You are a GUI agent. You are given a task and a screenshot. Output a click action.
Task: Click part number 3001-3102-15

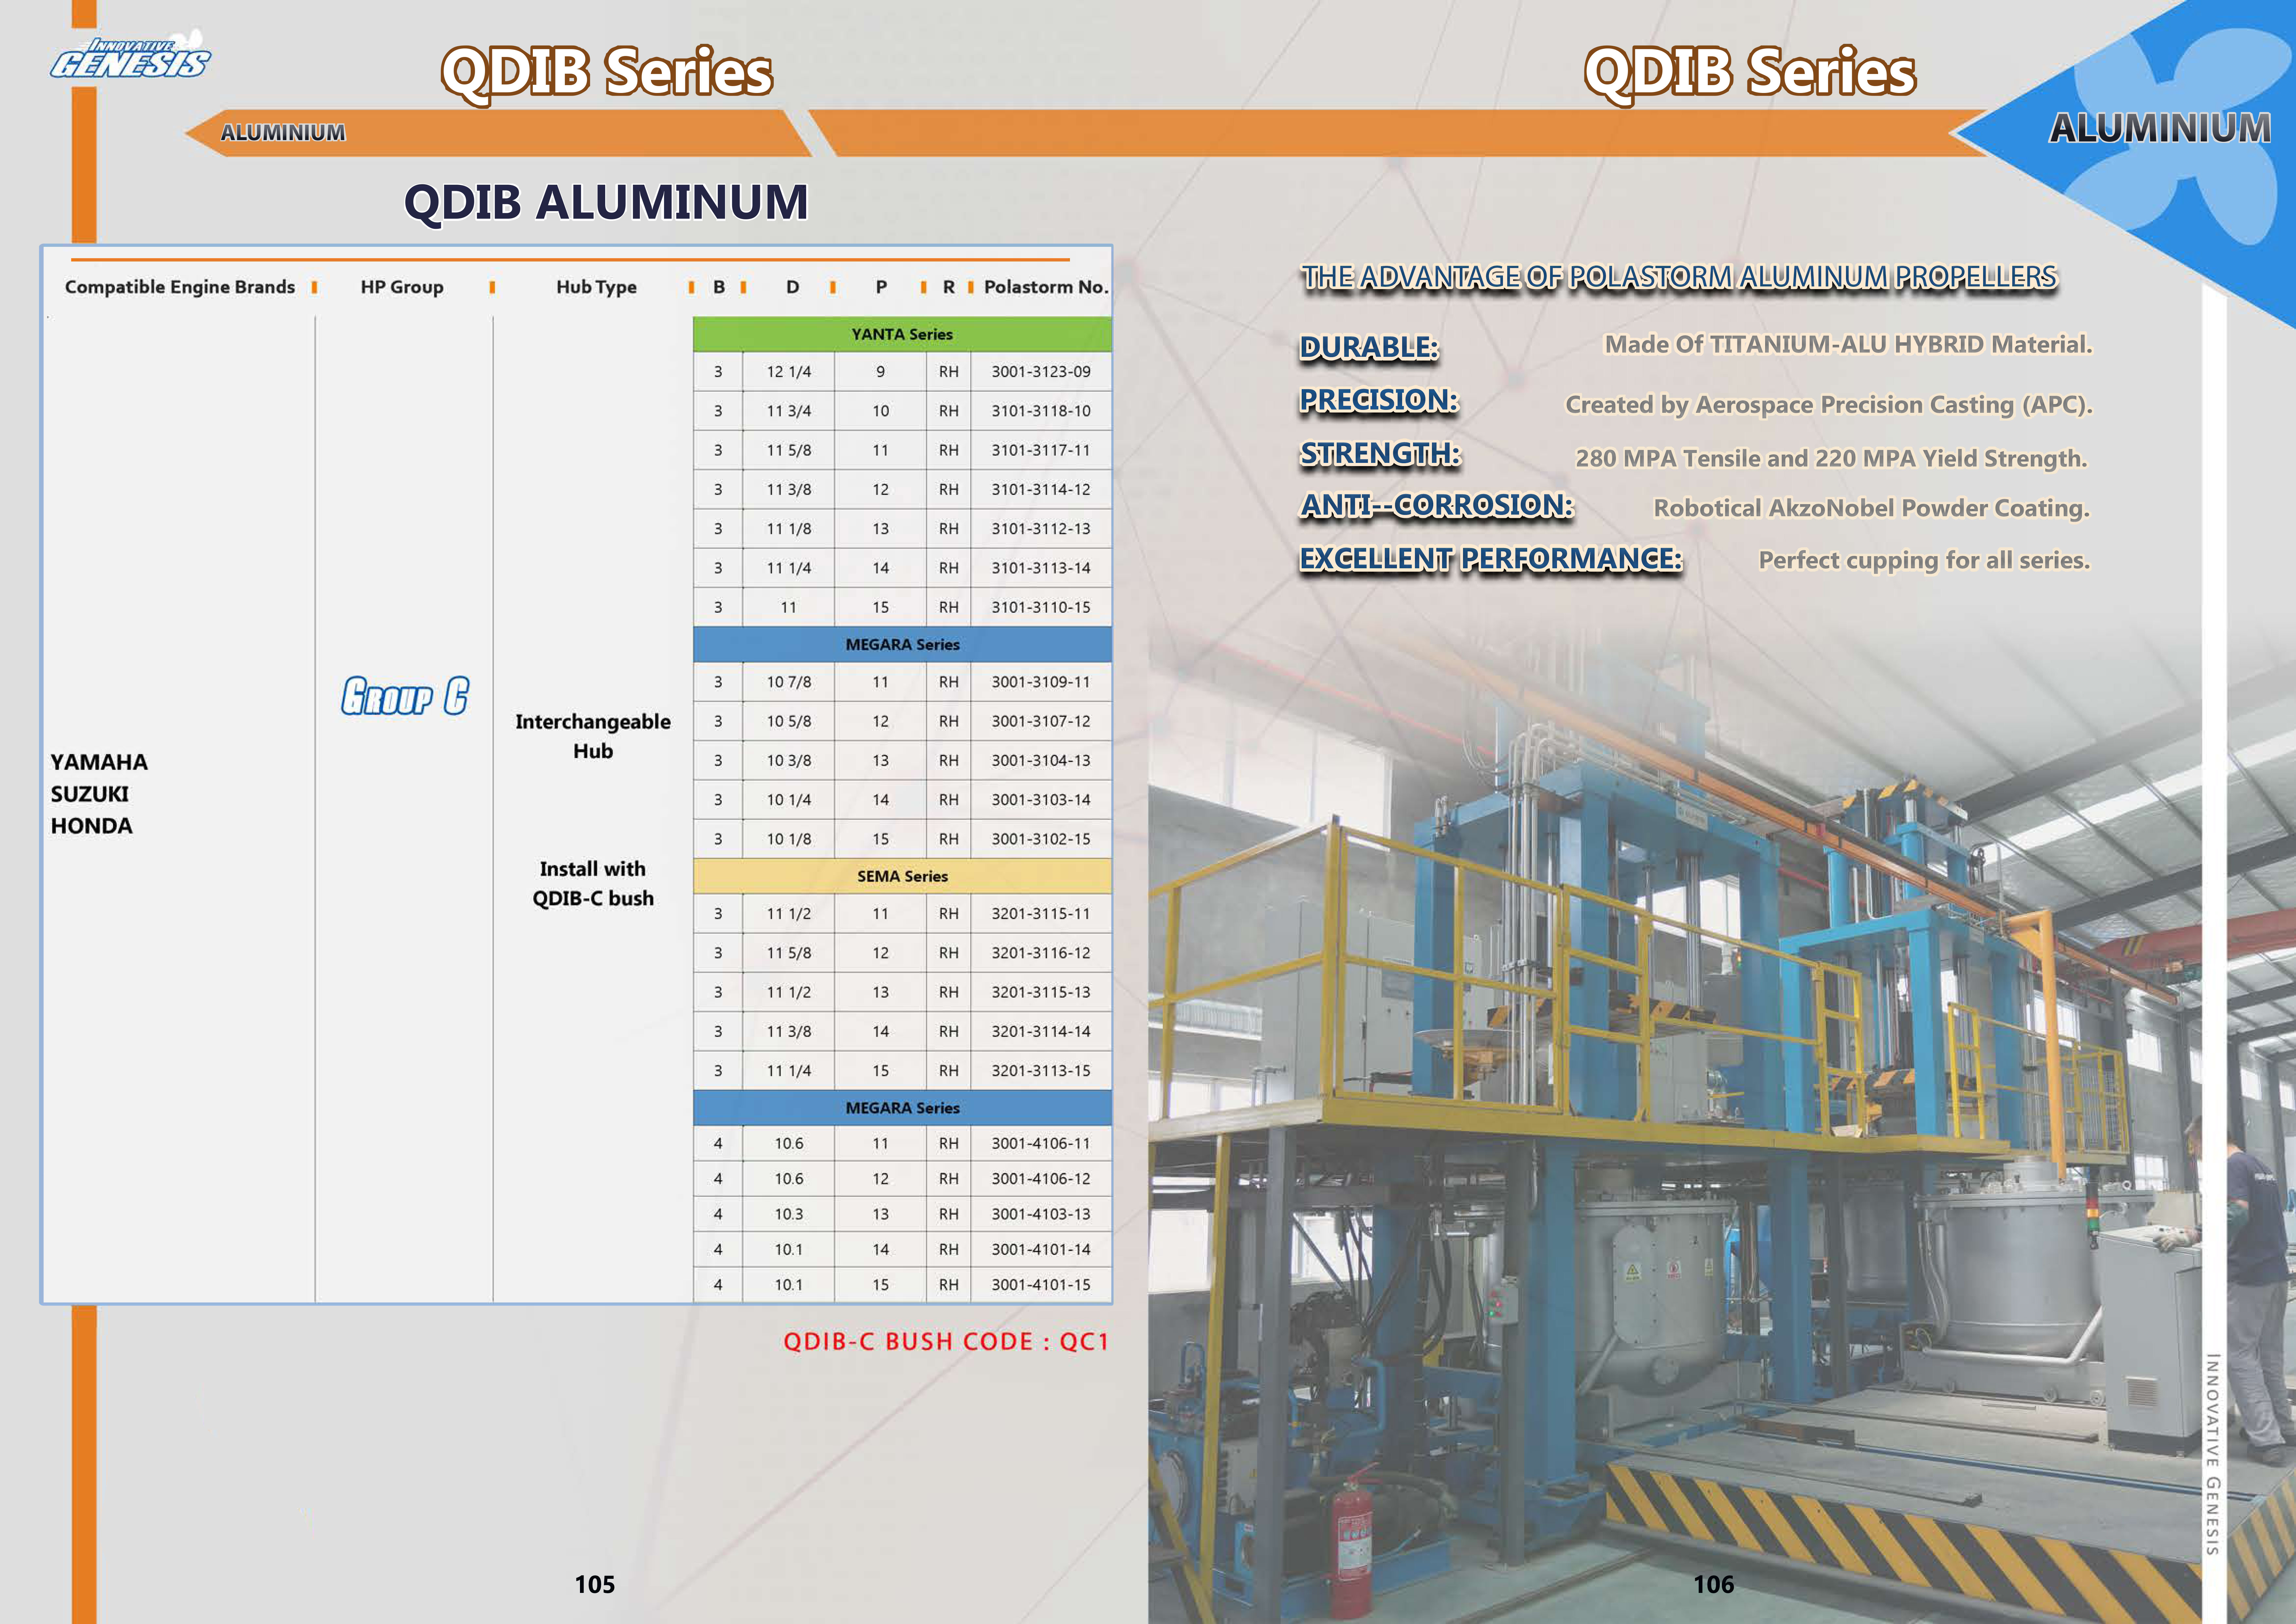(x=1041, y=839)
